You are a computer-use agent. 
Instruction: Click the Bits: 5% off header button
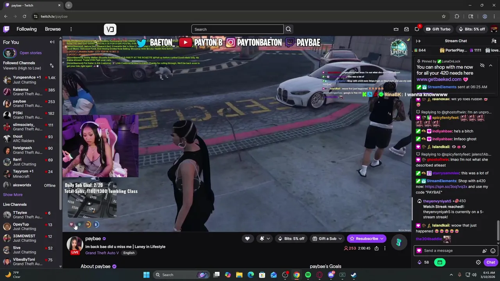[471, 29]
